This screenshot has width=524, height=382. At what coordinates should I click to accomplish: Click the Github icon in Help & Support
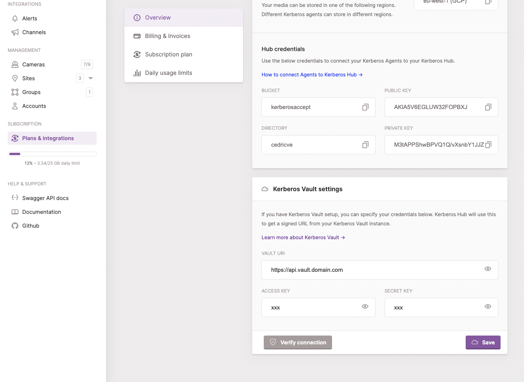[15, 225]
